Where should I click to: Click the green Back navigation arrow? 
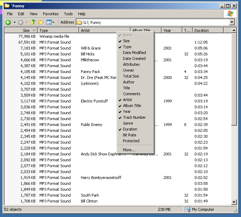[x=8, y=22]
